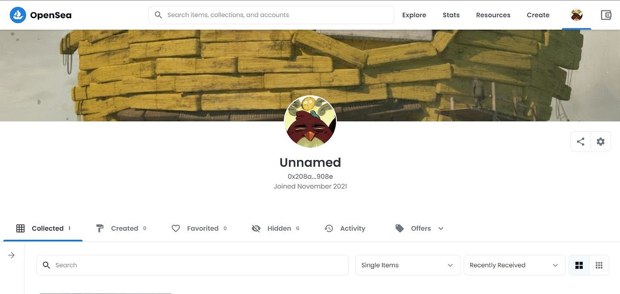Open the wallet icon in header

606,15
